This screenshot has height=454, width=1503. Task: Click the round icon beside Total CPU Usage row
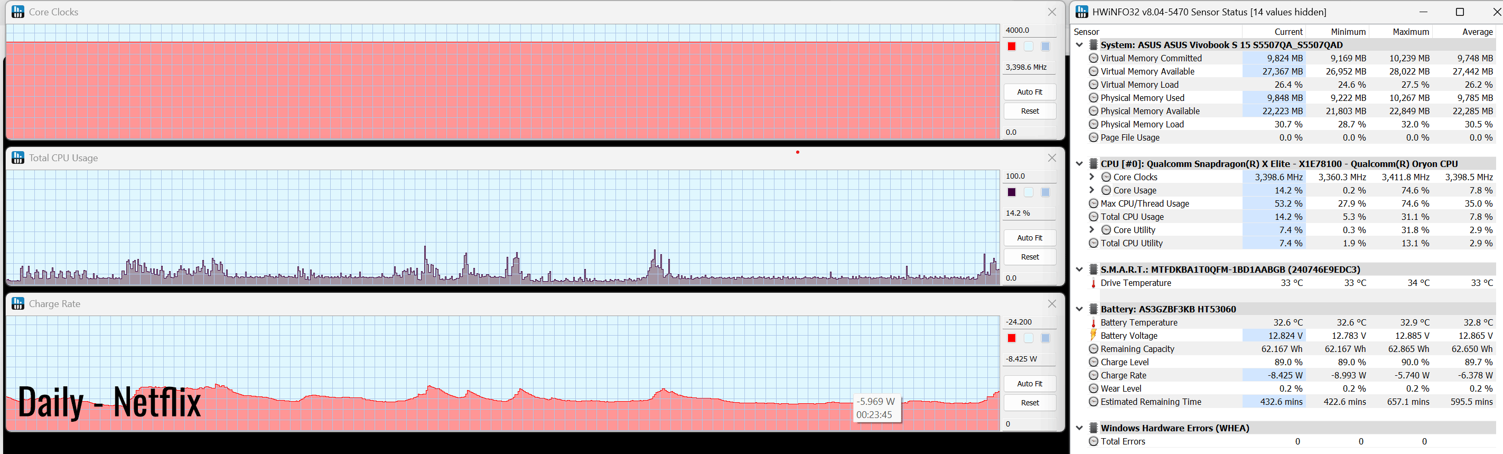[1094, 217]
